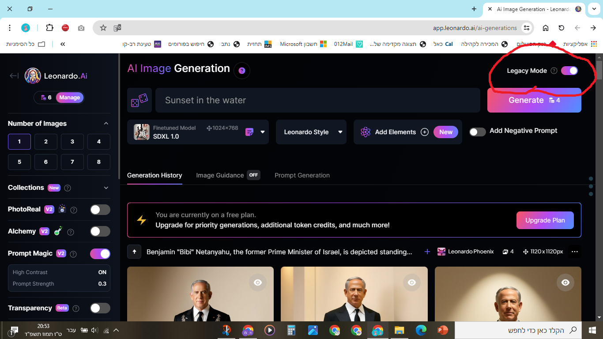Reload the page in Chrome
The width and height of the screenshot is (603, 339).
(x=562, y=28)
